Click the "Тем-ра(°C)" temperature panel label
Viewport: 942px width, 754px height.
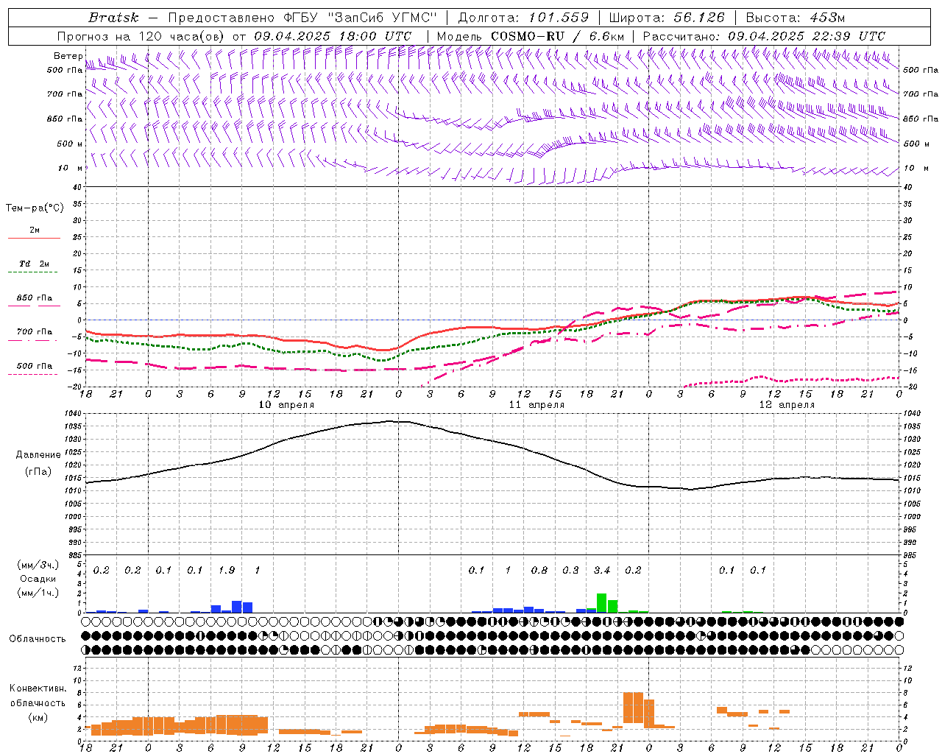click(x=35, y=208)
